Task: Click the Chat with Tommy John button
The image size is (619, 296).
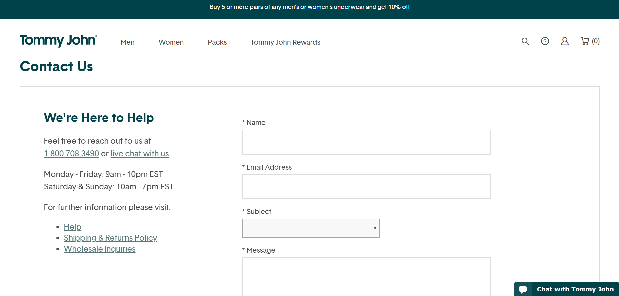Action: pos(575,289)
